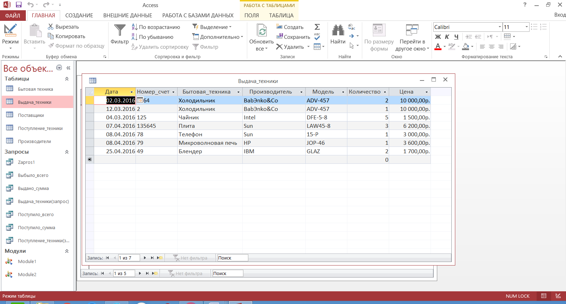
Task: Open the Режим view switcher icon
Action: click(10, 30)
